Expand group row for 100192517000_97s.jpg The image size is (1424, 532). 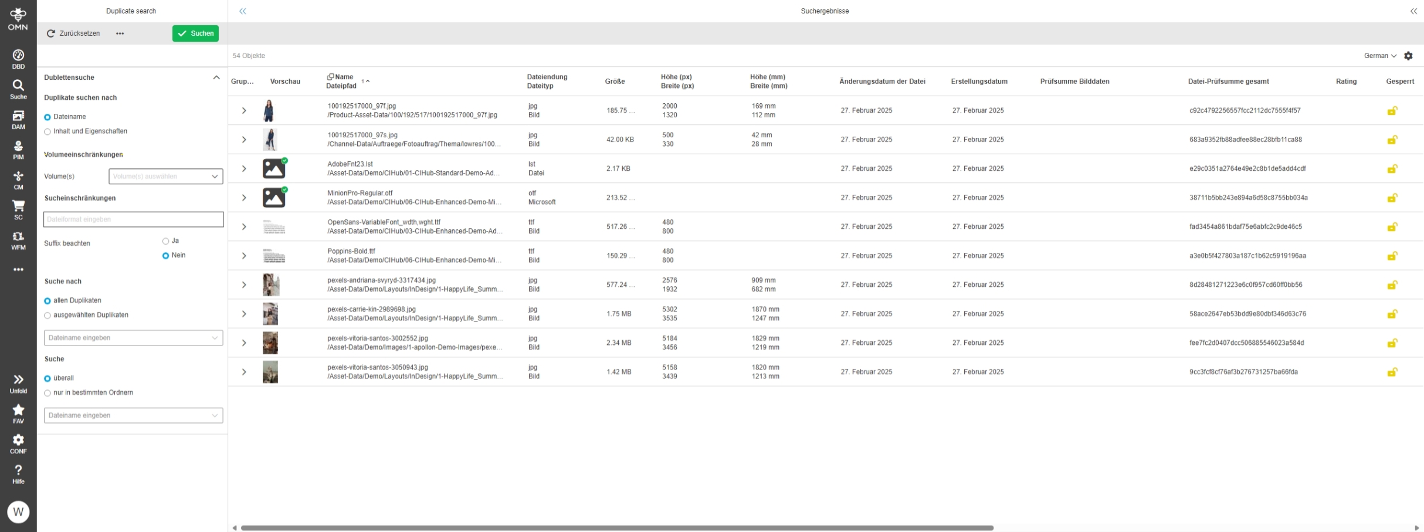coord(244,140)
